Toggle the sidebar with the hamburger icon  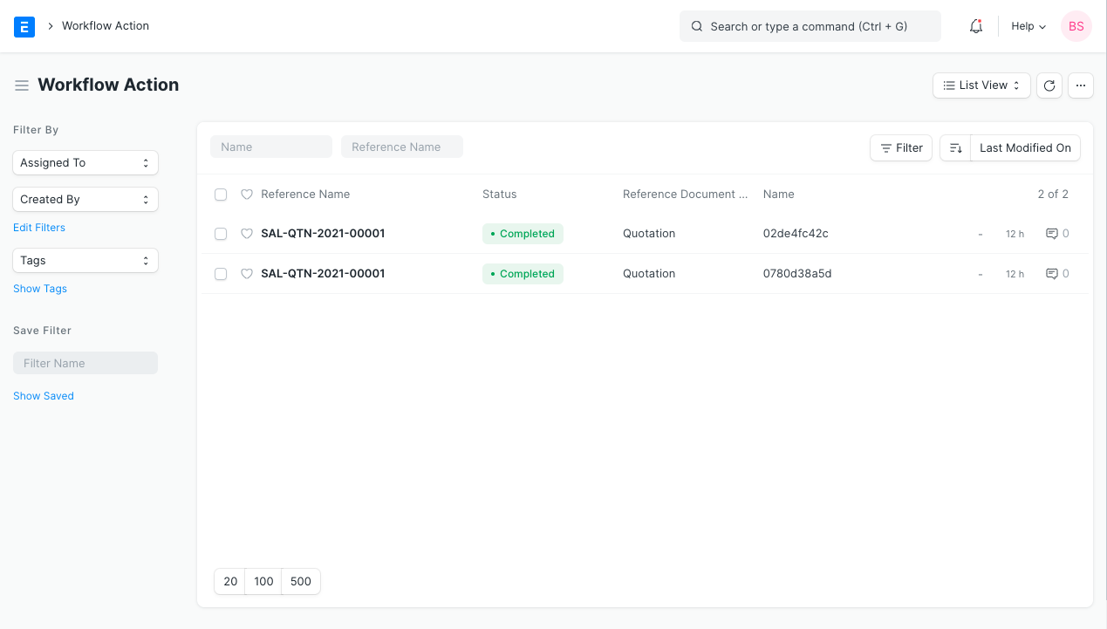click(x=21, y=85)
